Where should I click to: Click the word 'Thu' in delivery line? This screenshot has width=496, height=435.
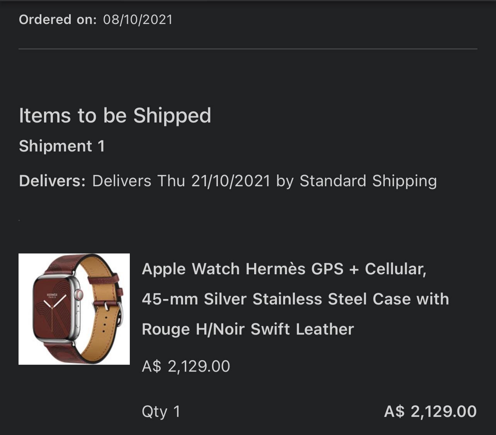pyautogui.click(x=171, y=181)
